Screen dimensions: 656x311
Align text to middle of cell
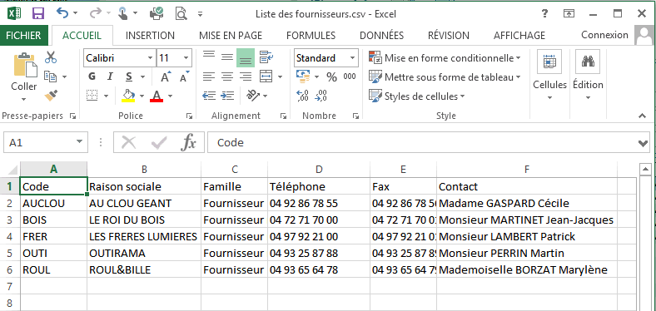pos(227,57)
